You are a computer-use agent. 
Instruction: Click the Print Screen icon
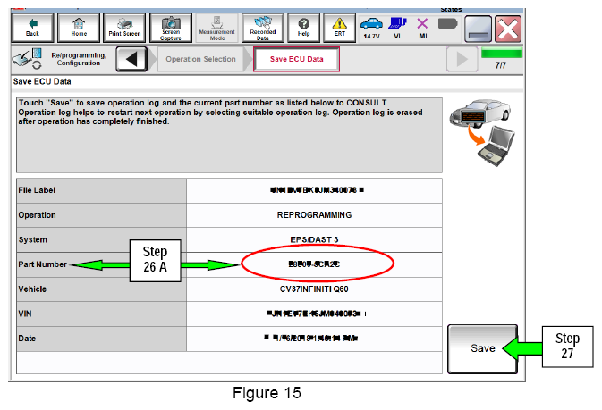[x=124, y=28]
